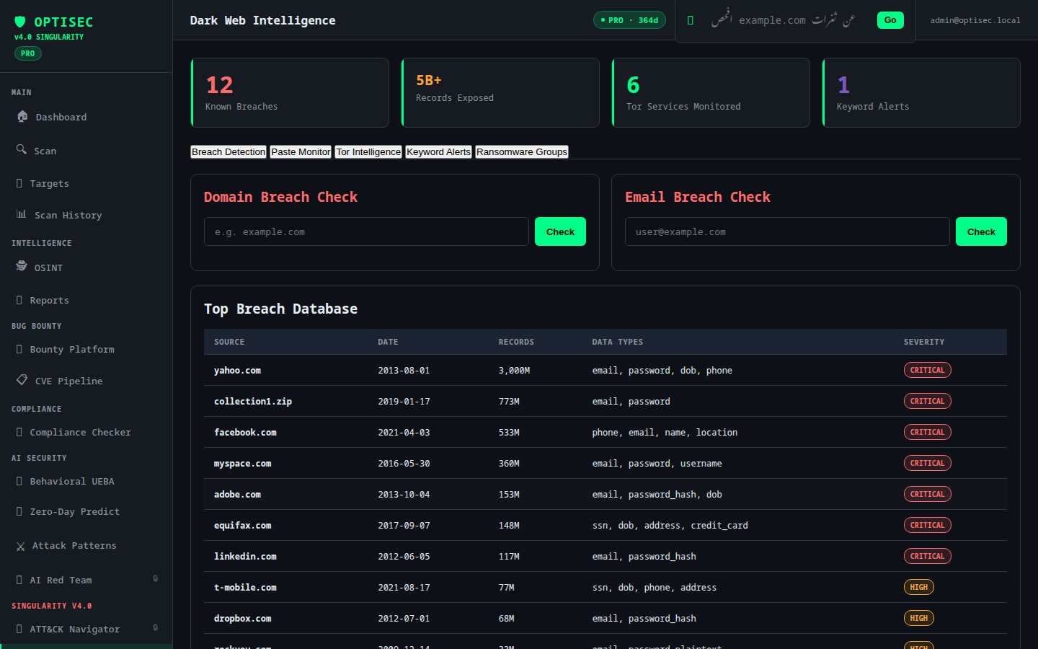Click the HIGH badge in dropbox.com row

pyautogui.click(x=919, y=618)
